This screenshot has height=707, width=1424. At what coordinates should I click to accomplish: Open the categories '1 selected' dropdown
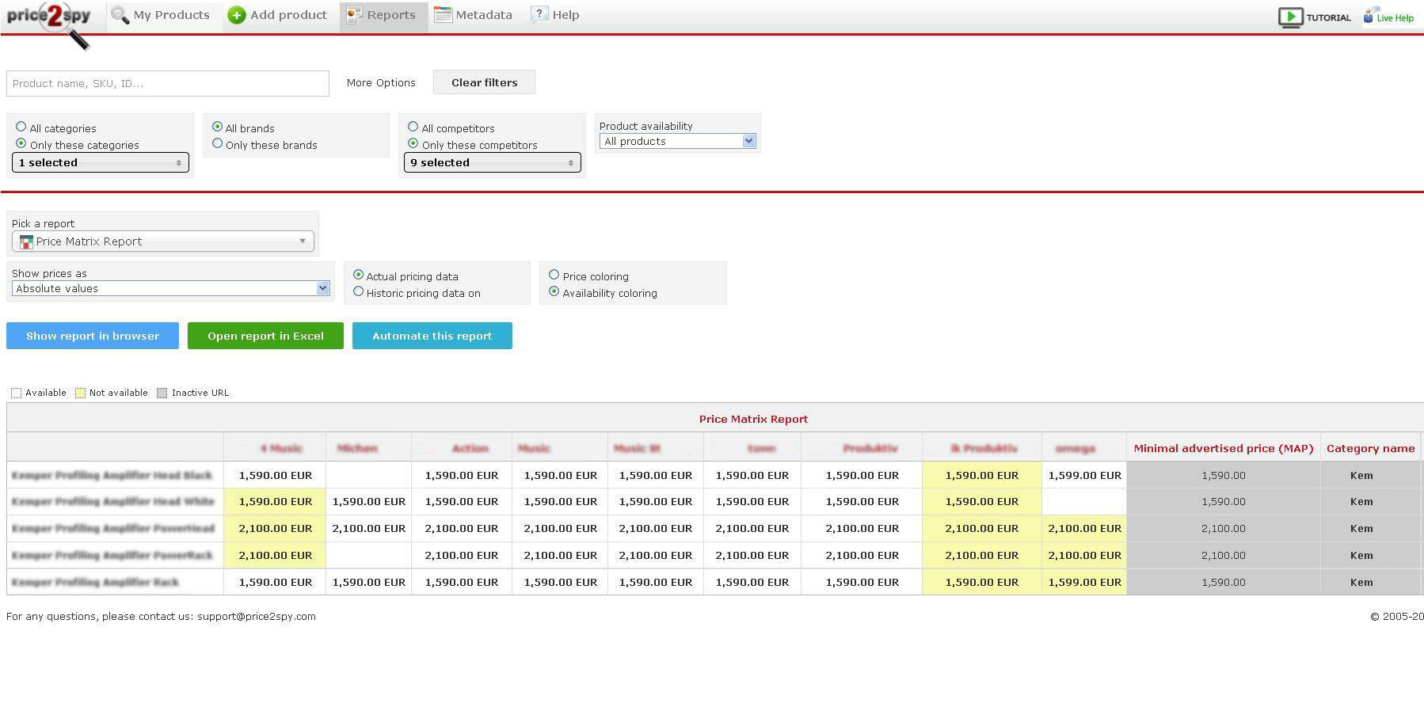pyautogui.click(x=101, y=162)
